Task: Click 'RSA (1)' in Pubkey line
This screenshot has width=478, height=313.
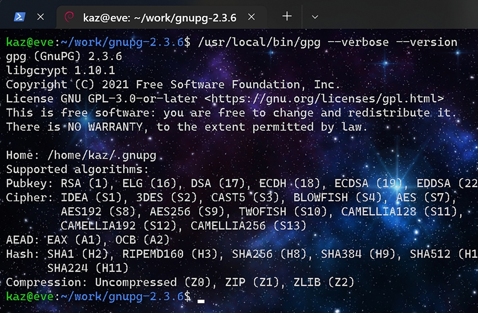Action: (x=84, y=184)
